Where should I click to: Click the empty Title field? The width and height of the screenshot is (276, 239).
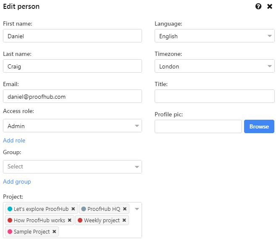click(214, 96)
